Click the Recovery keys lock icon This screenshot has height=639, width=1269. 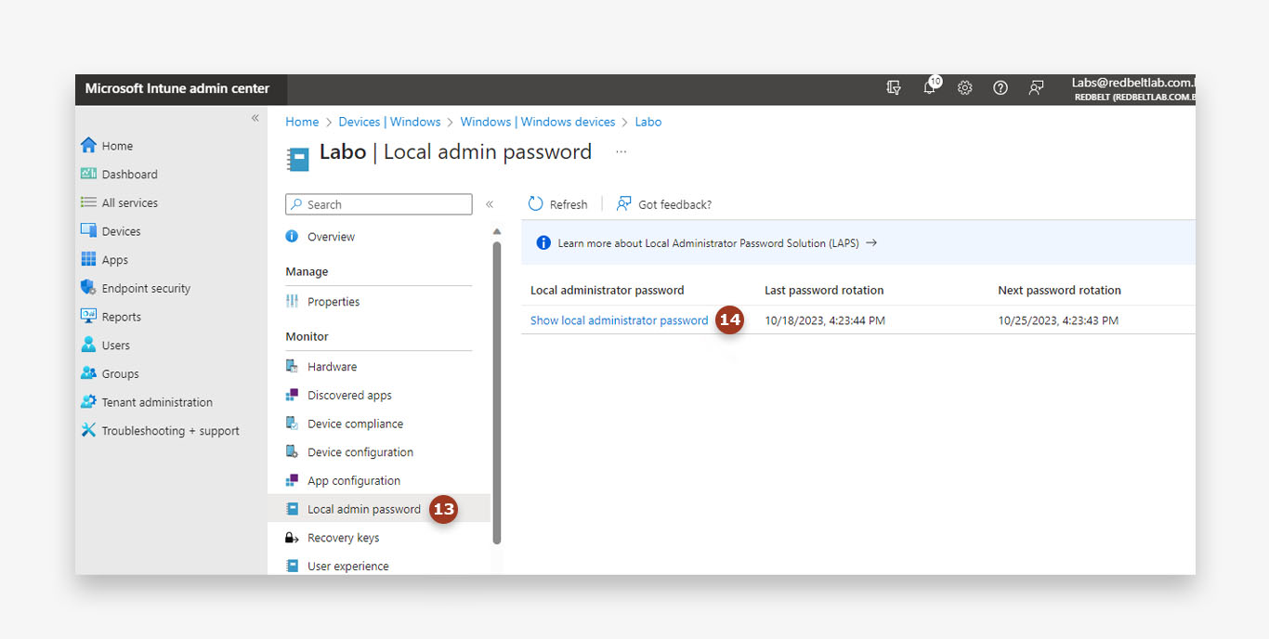(x=292, y=537)
